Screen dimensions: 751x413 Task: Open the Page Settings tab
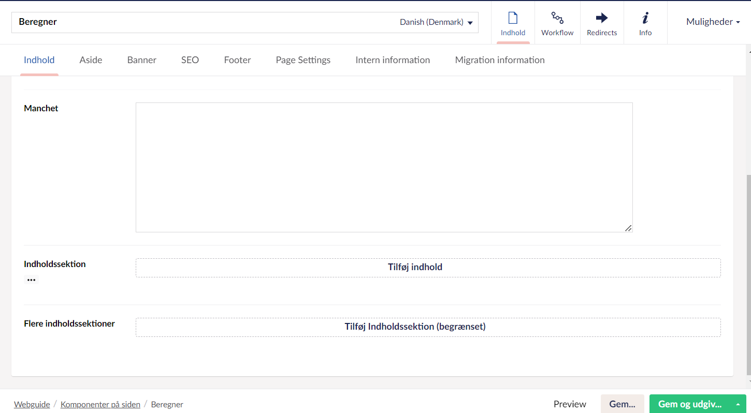coord(303,60)
